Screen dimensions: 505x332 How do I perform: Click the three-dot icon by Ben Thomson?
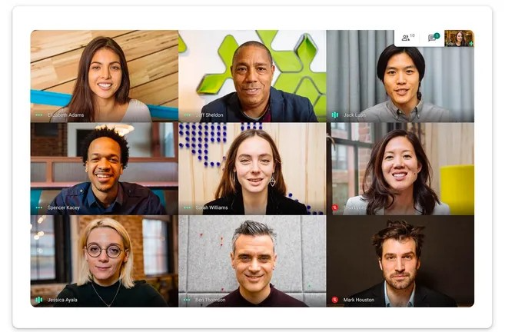point(187,300)
